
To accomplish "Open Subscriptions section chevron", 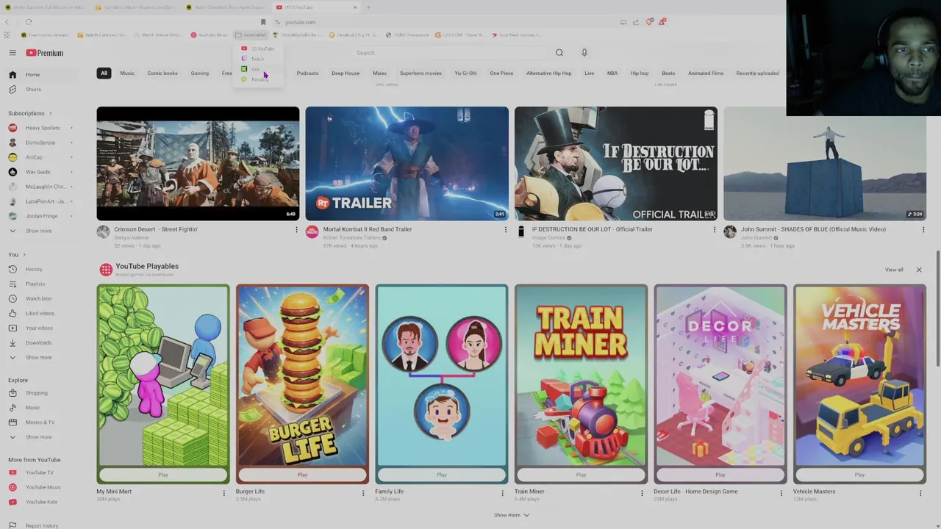I will (51, 113).
